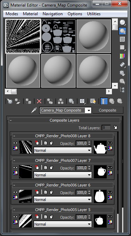The height and width of the screenshot is (236, 131).
Task: Open the Modes menu
Action: (12, 14)
